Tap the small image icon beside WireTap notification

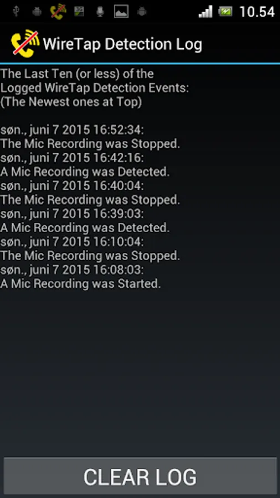click(x=79, y=12)
